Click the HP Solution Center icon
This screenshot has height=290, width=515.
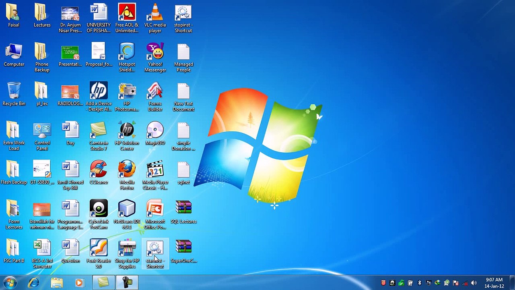click(x=127, y=137)
